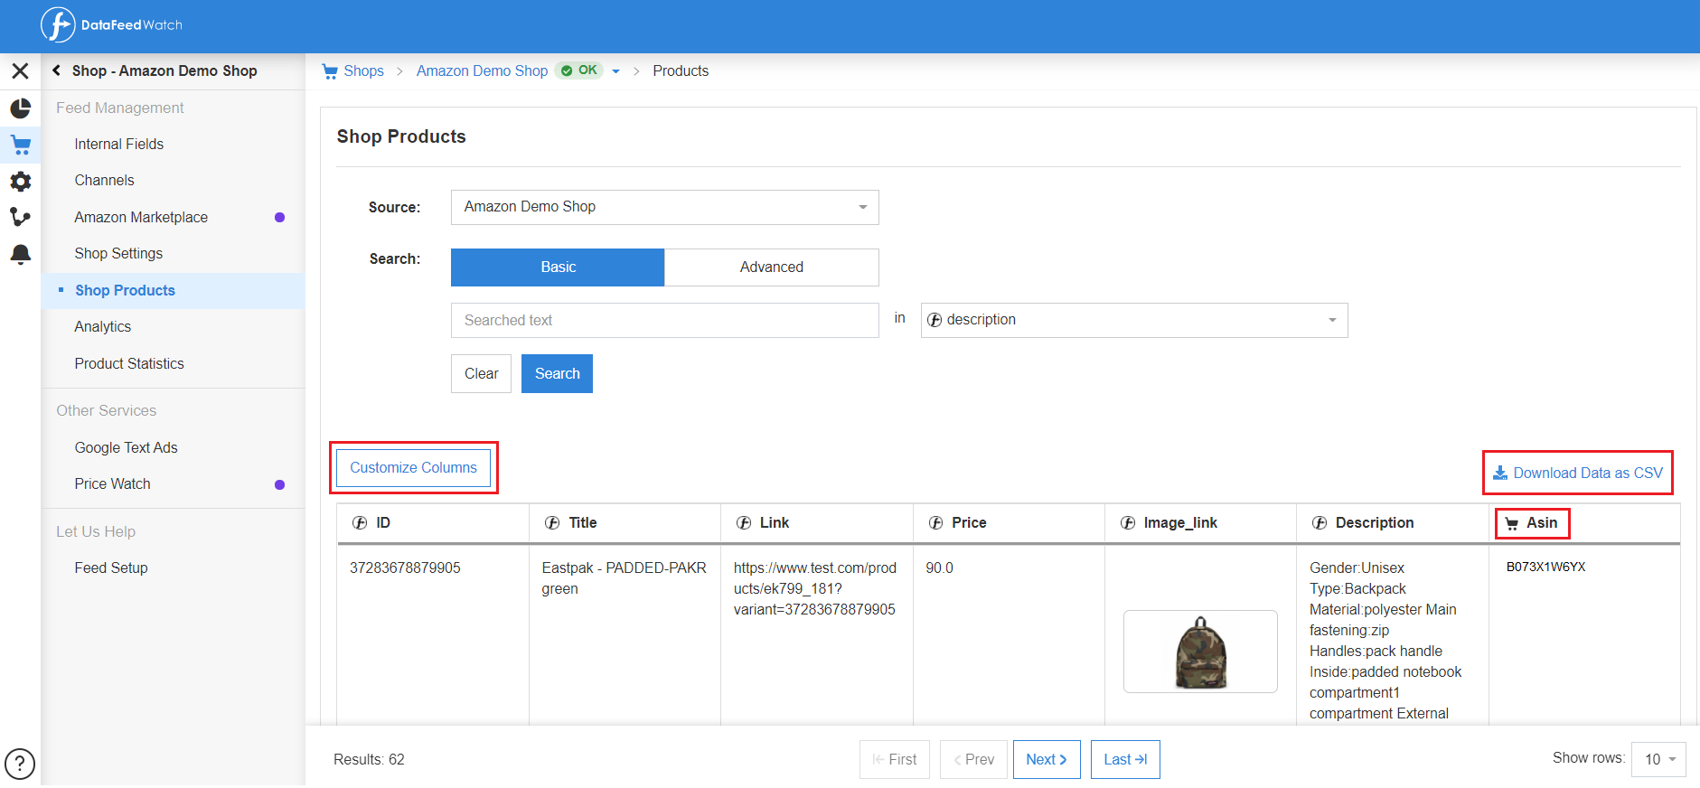
Task: Click the price value 90.0
Action: click(939, 568)
